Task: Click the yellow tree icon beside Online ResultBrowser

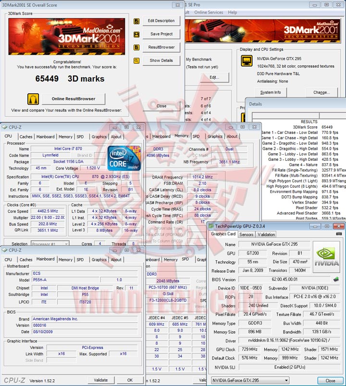Action: pos(33,99)
